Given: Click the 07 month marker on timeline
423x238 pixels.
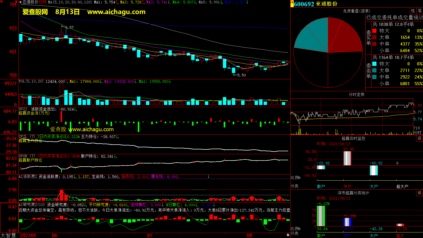Looking at the screenshot, I should point(150,235).
